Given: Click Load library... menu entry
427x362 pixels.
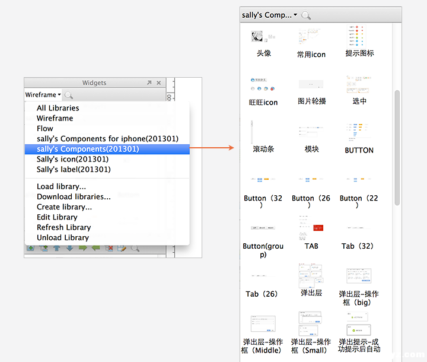Looking at the screenshot, I should point(61,186).
